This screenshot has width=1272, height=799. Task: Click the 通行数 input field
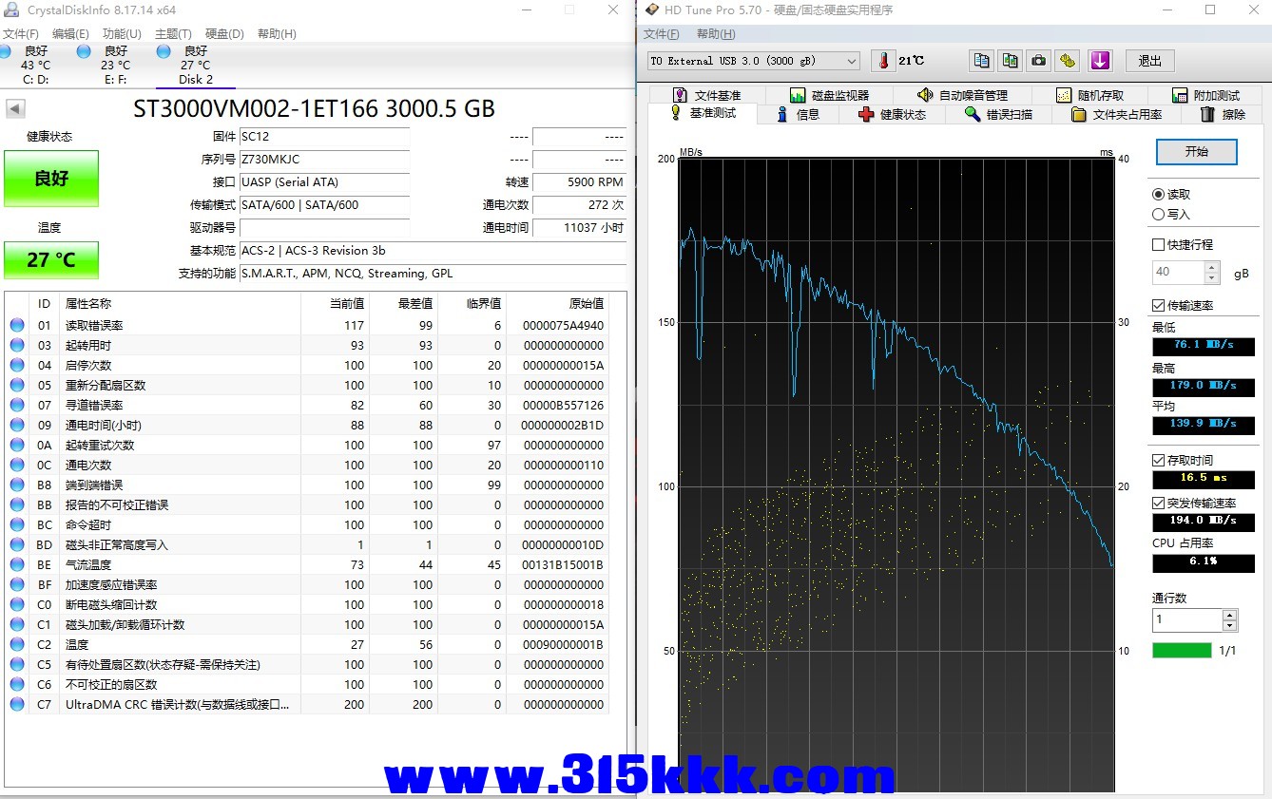click(1186, 620)
